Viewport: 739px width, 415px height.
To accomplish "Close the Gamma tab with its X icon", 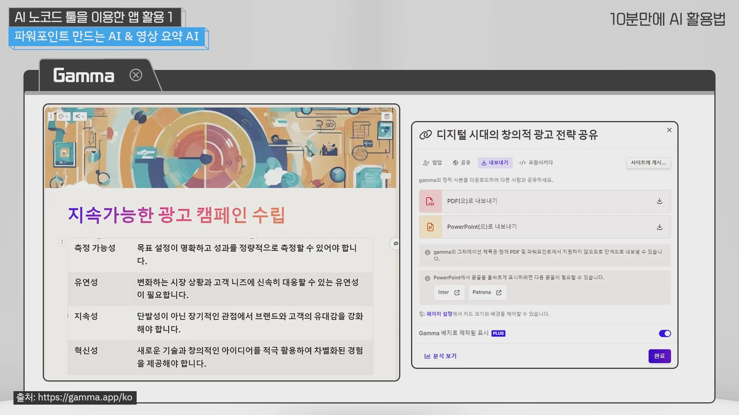I will pyautogui.click(x=135, y=75).
